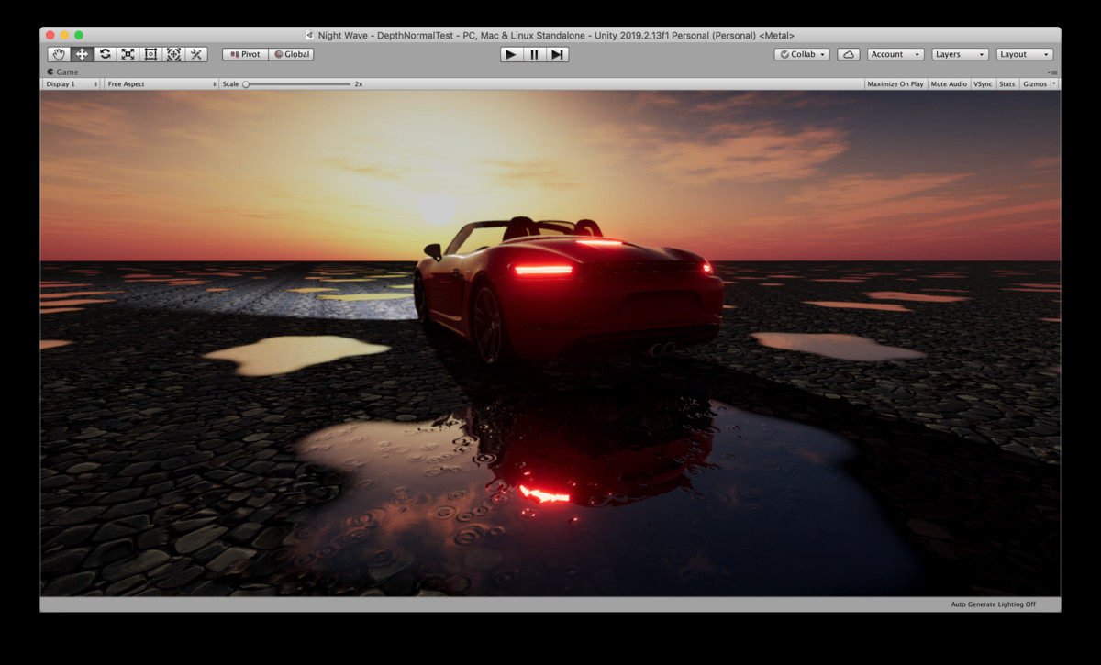Select the Move tool
Viewport: 1101px width, 665px height.
pyautogui.click(x=81, y=53)
